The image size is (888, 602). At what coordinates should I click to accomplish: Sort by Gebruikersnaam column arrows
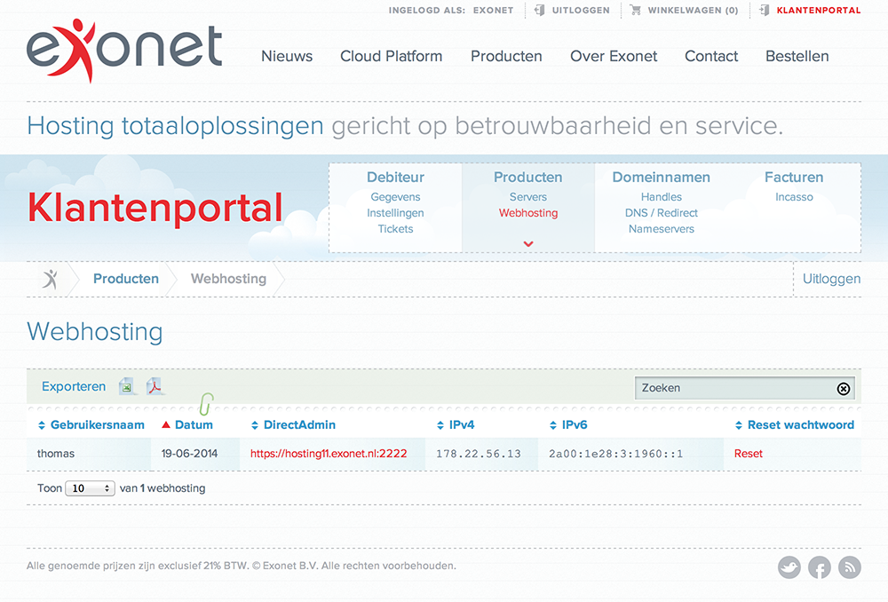pyautogui.click(x=42, y=425)
